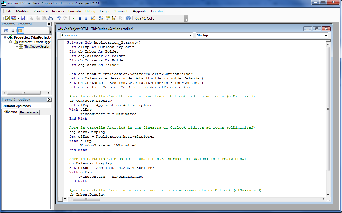
Task: Open the Inserisci UserForm dropdown arrow
Action: [x=18, y=18]
